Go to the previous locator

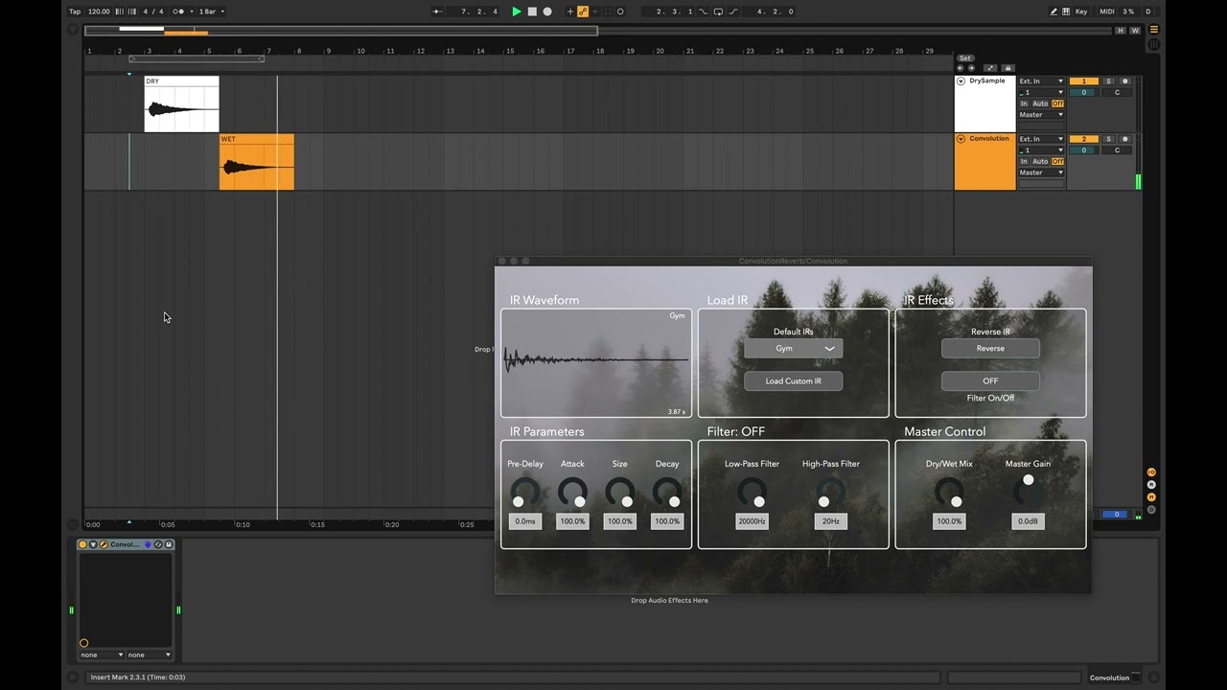(x=961, y=68)
